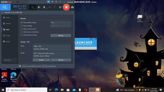Enable Show mouse cursor checkbox
This screenshot has height=92, width=164.
click(x=22, y=29)
